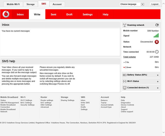The width and height of the screenshot is (165, 136).
Task: Open Device Controls footer link
Action: (x=127, y=105)
